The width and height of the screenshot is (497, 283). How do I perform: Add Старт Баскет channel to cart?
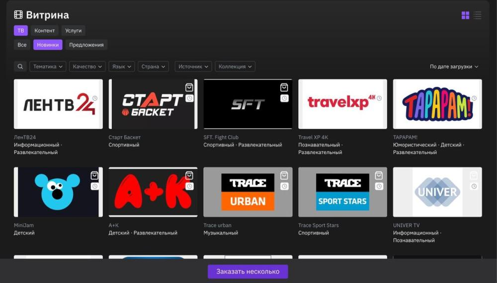[x=189, y=87]
